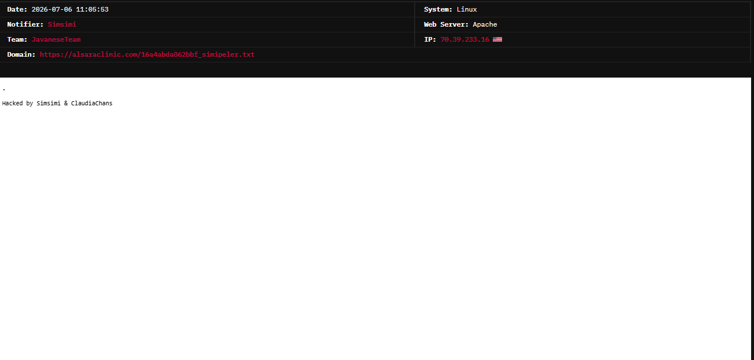754x360 pixels.
Task: Click the dot above the hacked message
Action: (4, 90)
